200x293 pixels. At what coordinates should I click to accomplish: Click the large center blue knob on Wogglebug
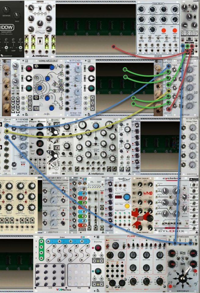40,88
